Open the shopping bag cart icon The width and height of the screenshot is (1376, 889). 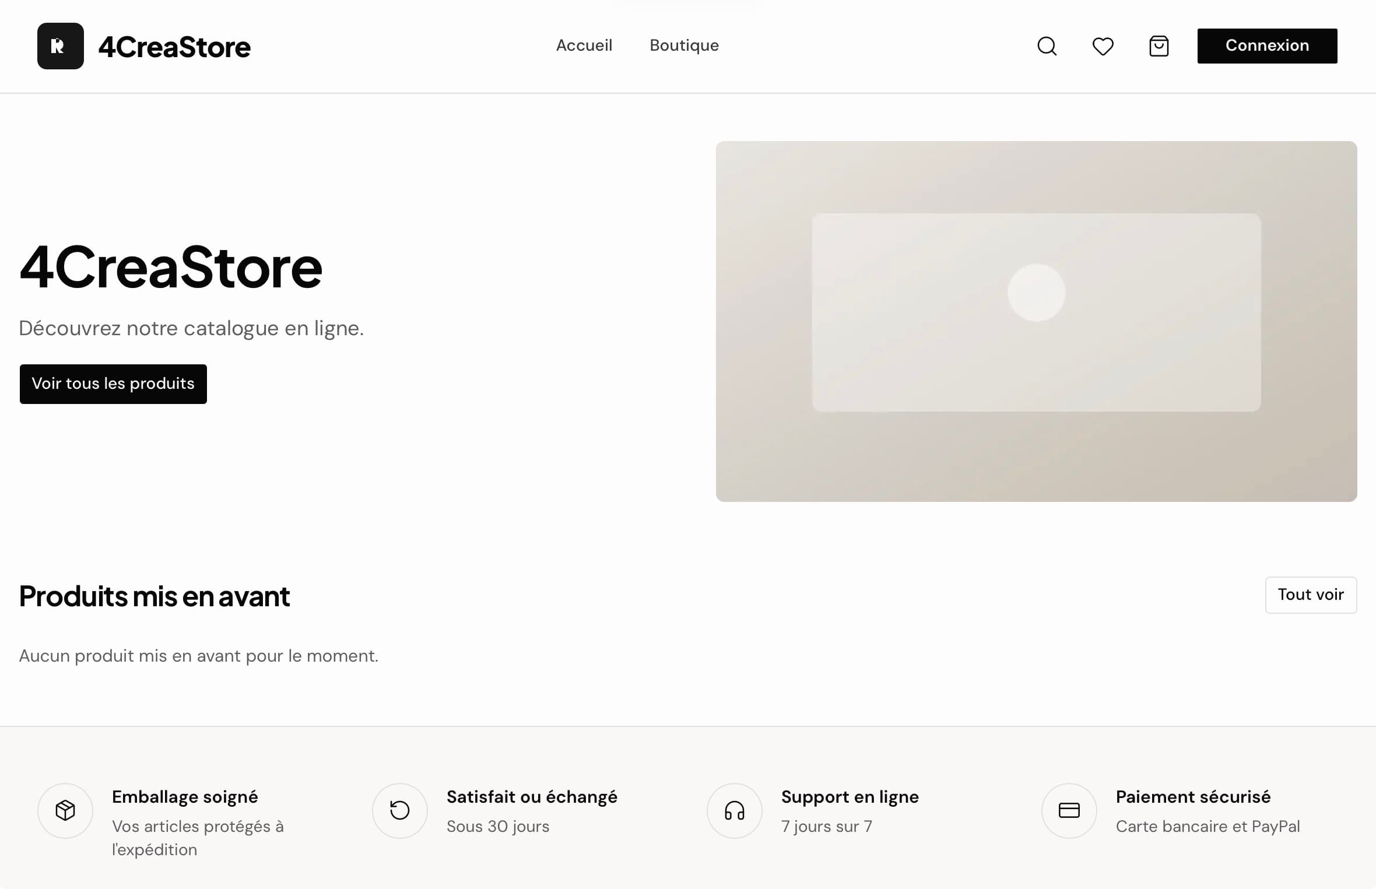[1159, 46]
